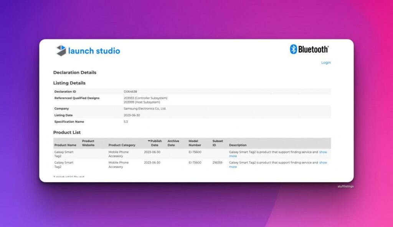The height and width of the screenshot is (227, 393).
Task: Click the launch studio cube logo icon
Action: 61,51
